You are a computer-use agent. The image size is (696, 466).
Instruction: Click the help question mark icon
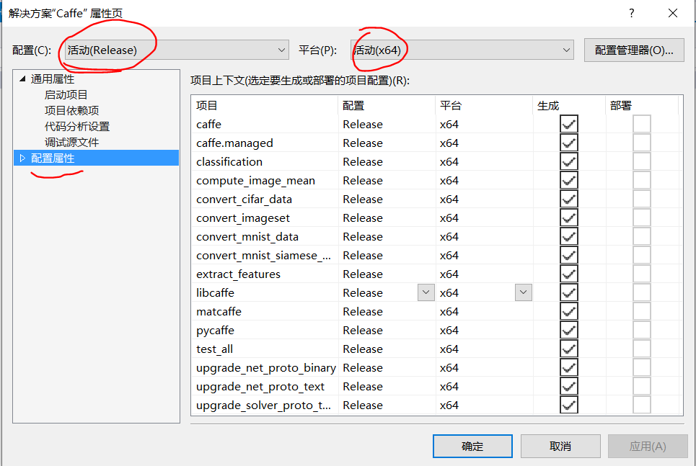631,13
